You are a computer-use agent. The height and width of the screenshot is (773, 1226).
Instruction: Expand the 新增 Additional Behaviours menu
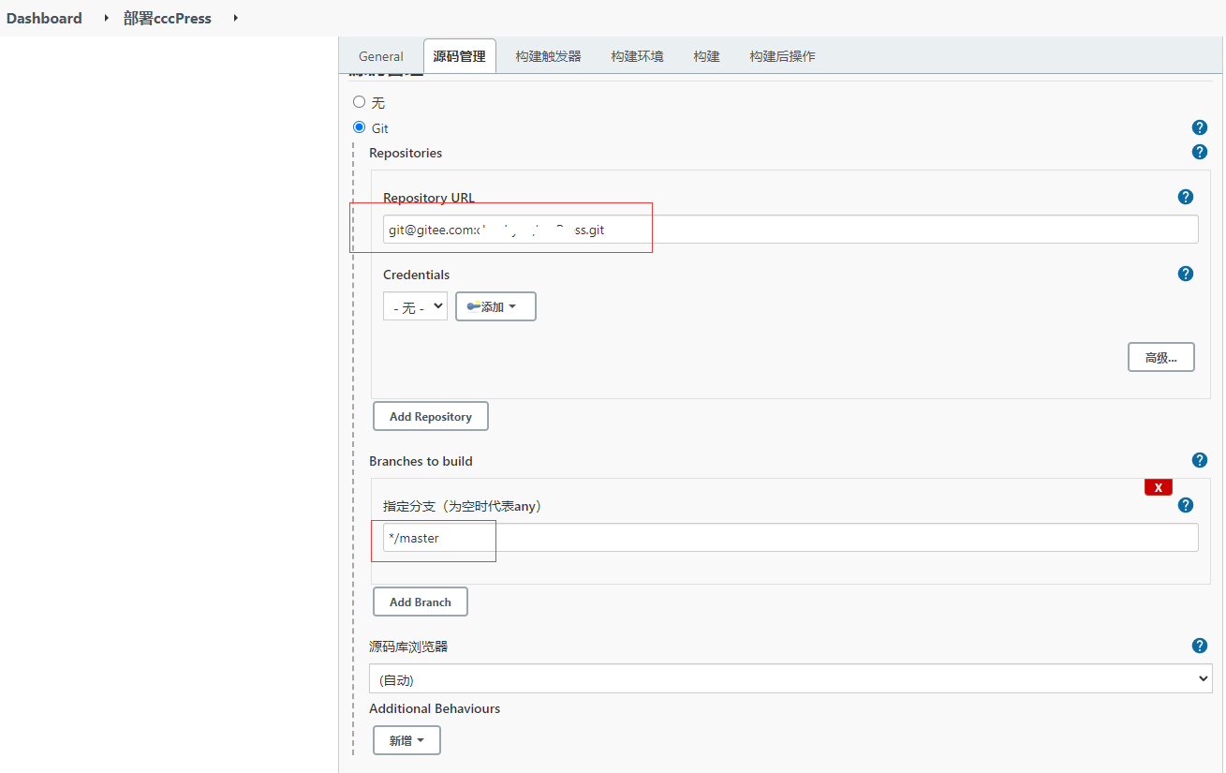[406, 740]
